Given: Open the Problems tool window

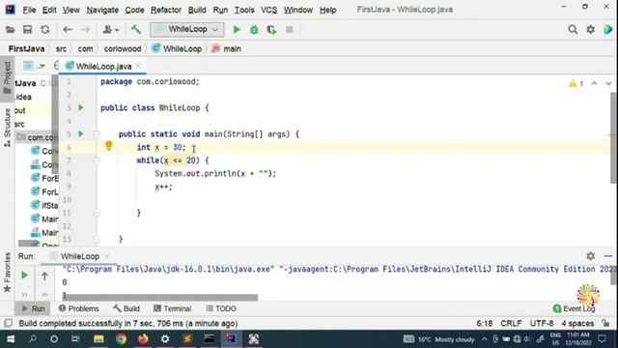Looking at the screenshot, I should pos(79,308).
